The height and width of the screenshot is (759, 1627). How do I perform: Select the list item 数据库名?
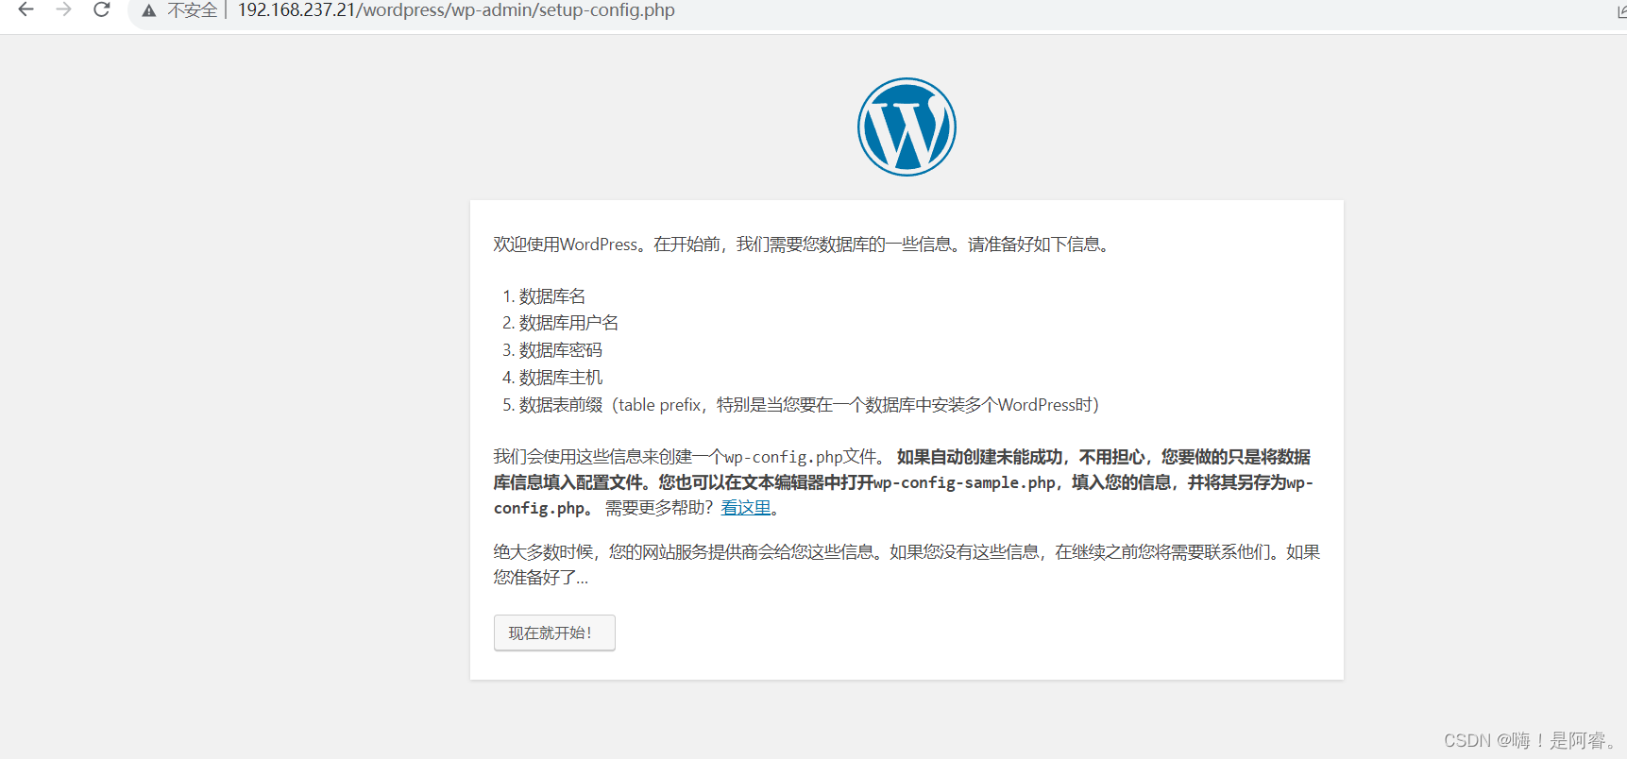coord(552,296)
